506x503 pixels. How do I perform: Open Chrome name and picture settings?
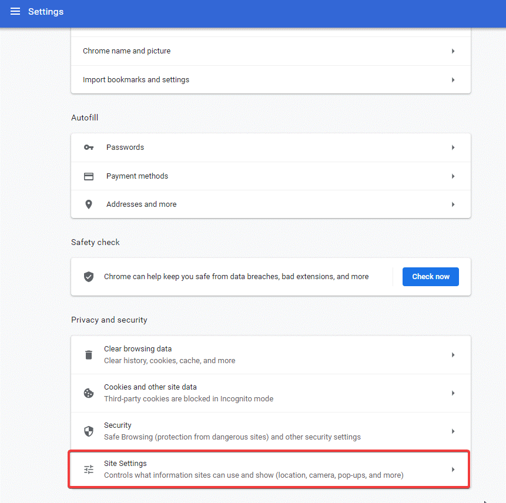(270, 51)
